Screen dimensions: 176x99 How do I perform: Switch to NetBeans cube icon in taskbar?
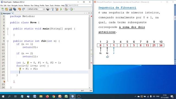coord(73,97)
